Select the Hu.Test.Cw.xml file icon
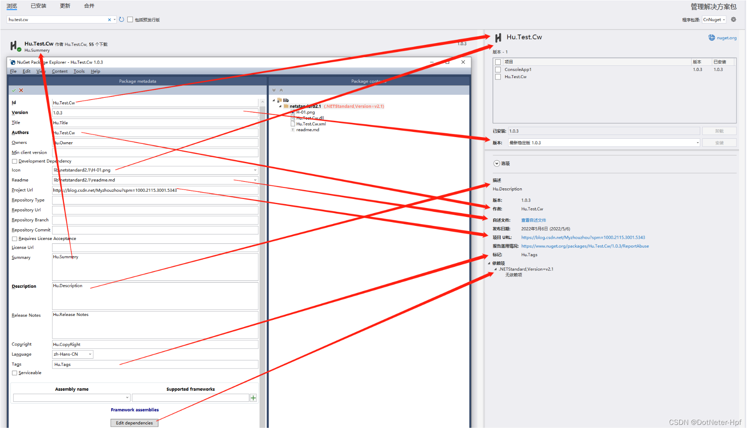 click(293, 124)
